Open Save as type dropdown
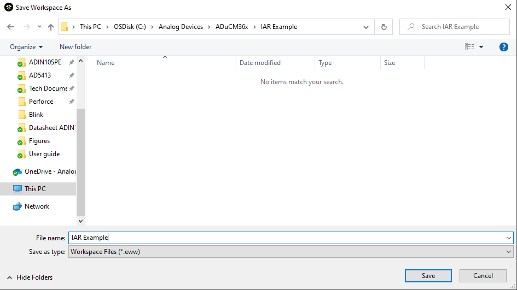The width and height of the screenshot is (517, 290). pyautogui.click(x=291, y=252)
